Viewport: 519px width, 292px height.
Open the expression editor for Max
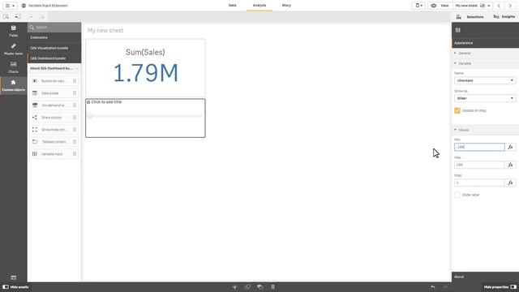pos(510,165)
